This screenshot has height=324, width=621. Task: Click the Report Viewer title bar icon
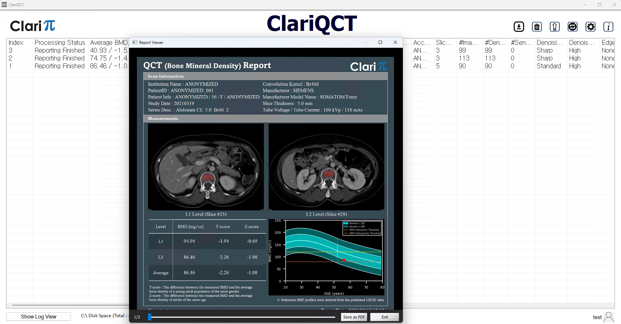(135, 43)
